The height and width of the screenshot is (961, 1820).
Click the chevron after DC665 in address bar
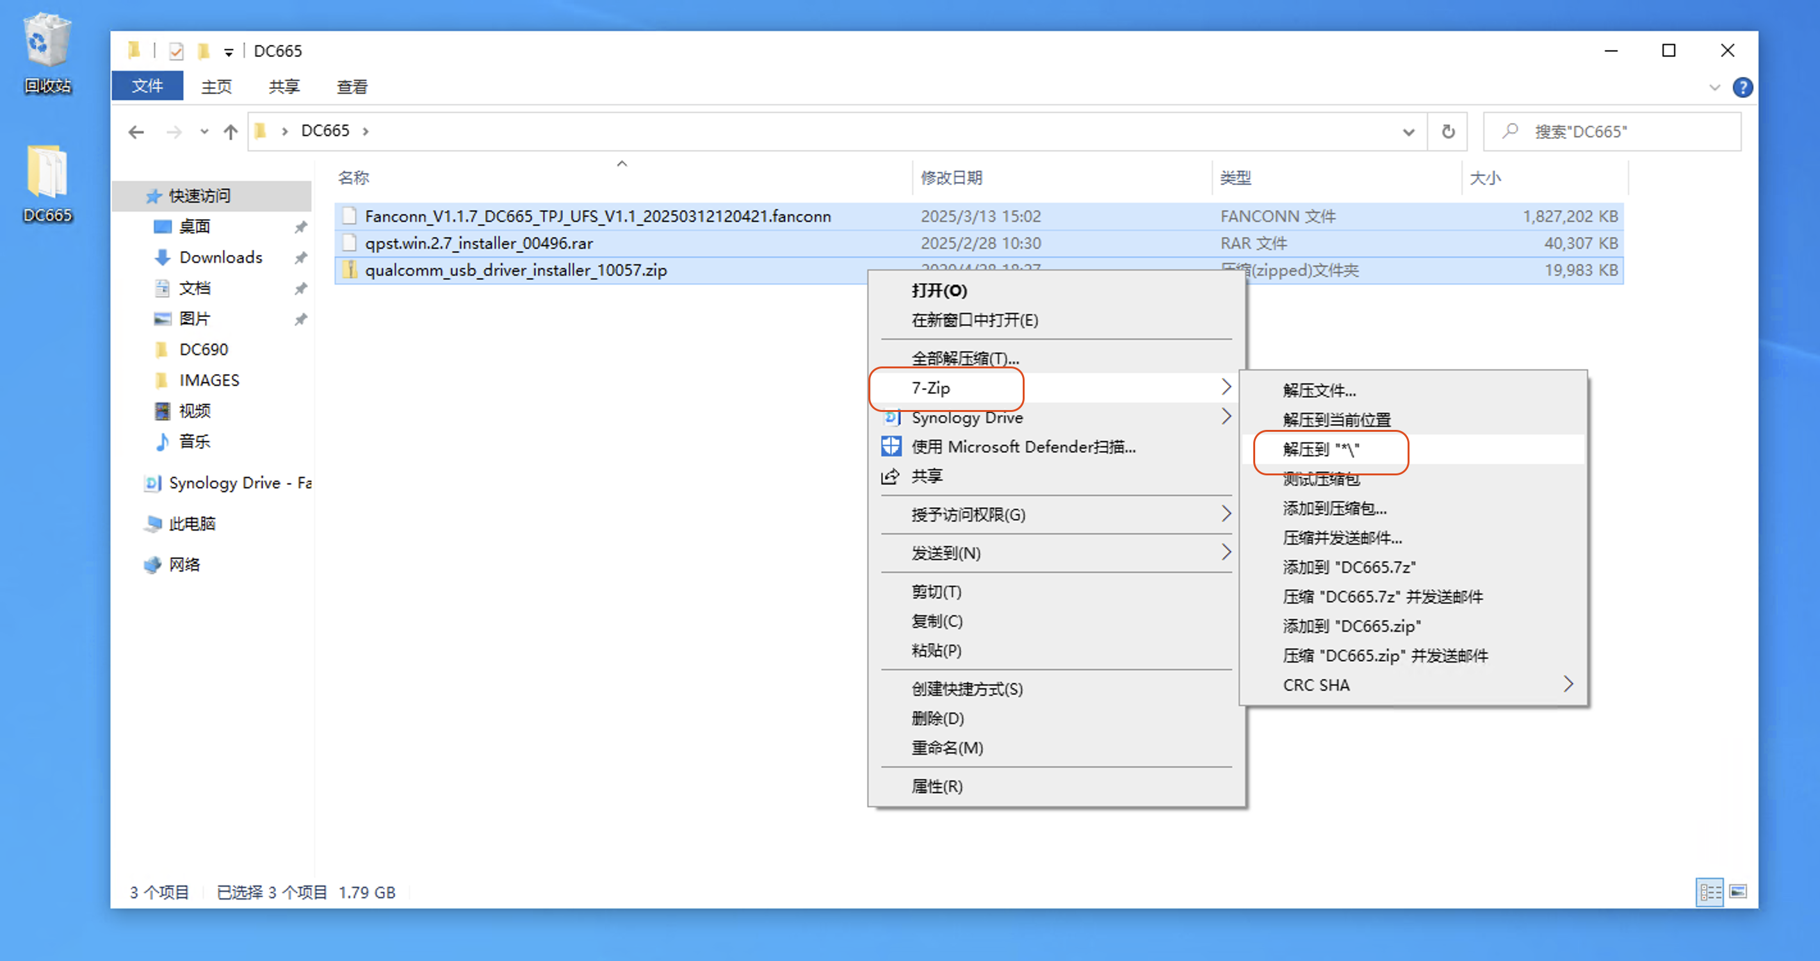pos(365,131)
